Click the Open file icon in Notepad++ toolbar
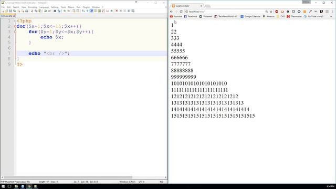 (6, 11)
